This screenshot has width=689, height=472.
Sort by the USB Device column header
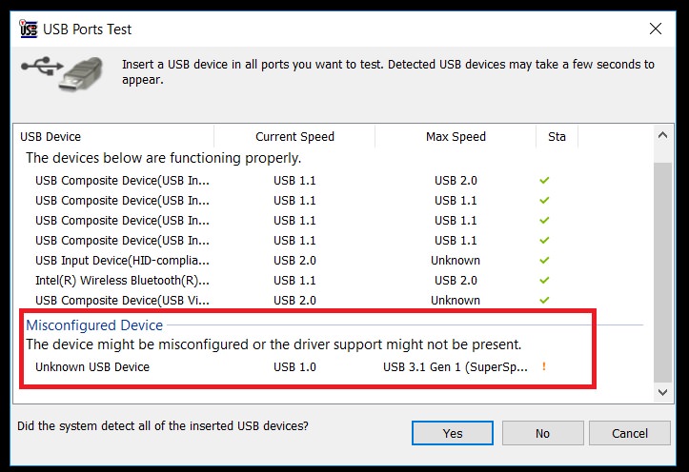114,136
